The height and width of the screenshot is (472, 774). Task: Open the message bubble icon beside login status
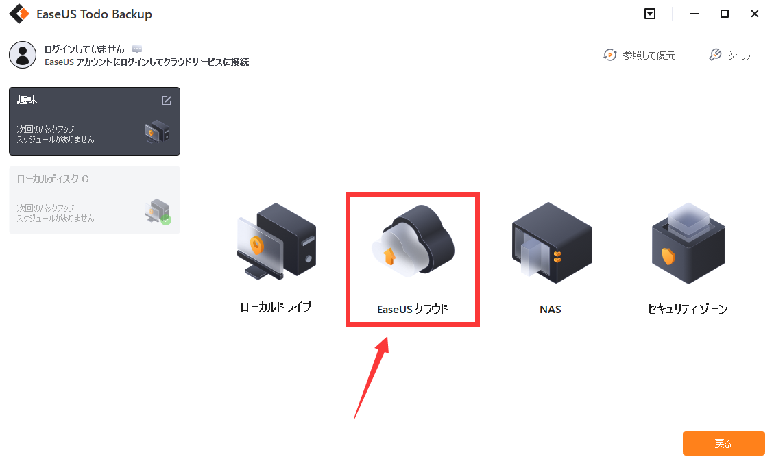pyautogui.click(x=137, y=49)
